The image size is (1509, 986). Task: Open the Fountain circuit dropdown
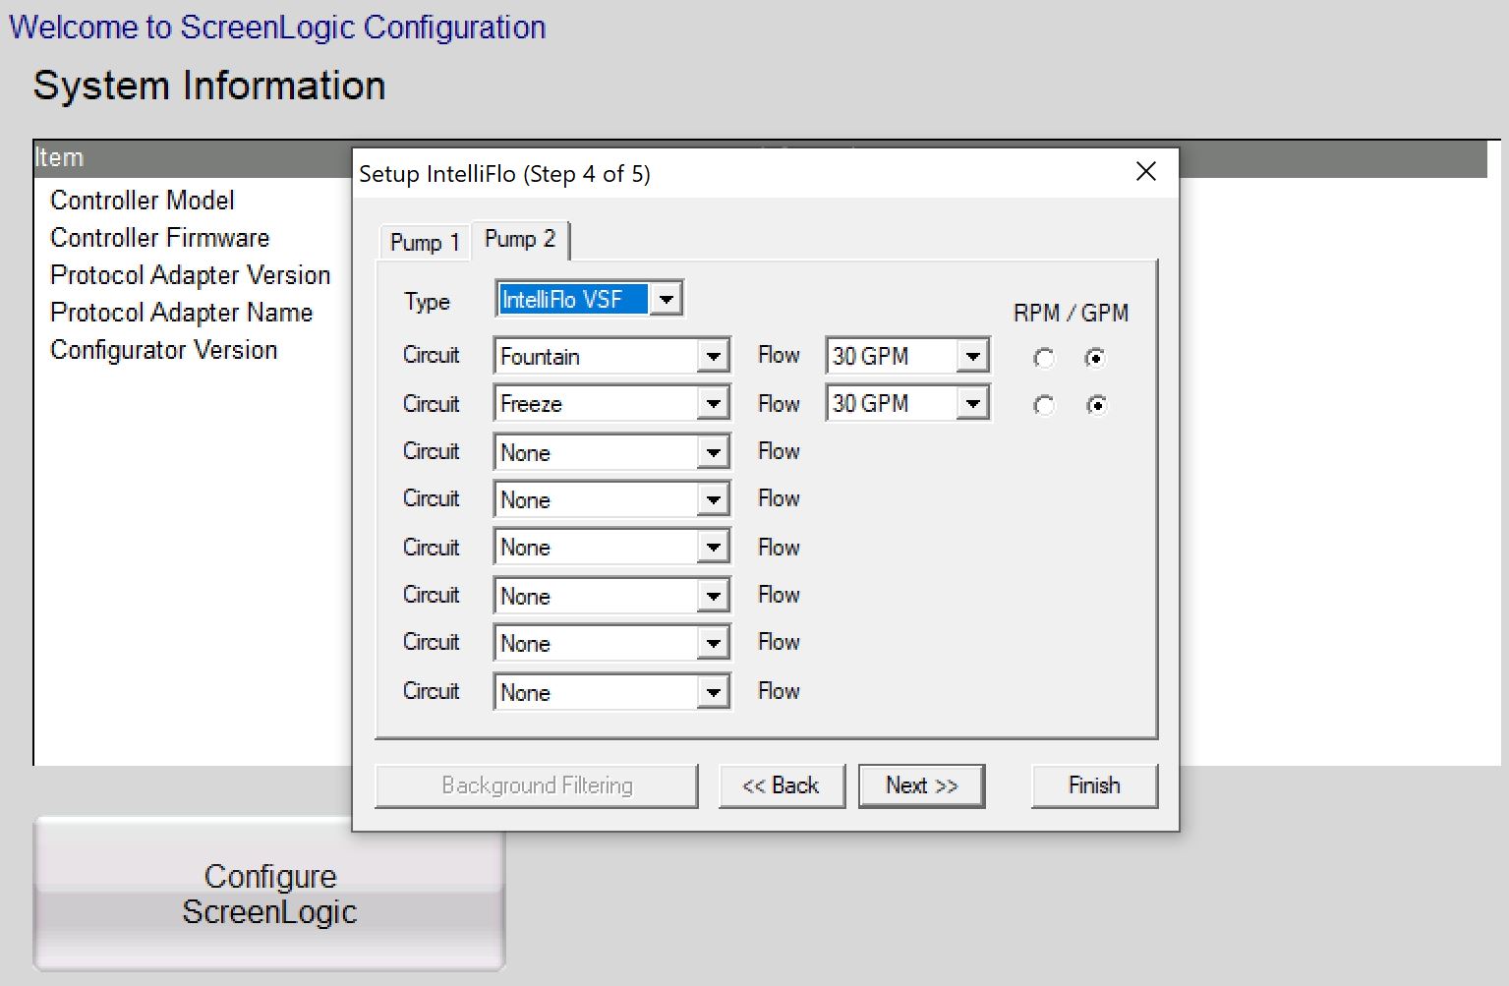tap(713, 356)
